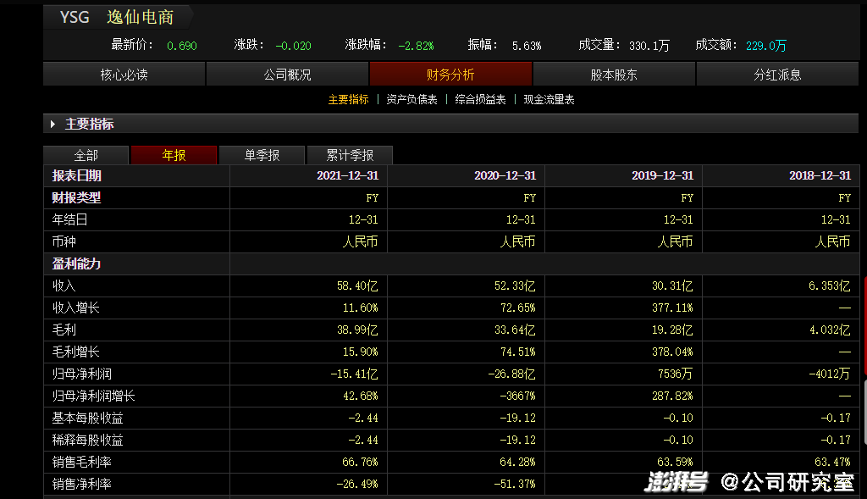867x499 pixels.
Task: Select the 毛利增长 row label
Action: pyautogui.click(x=76, y=352)
